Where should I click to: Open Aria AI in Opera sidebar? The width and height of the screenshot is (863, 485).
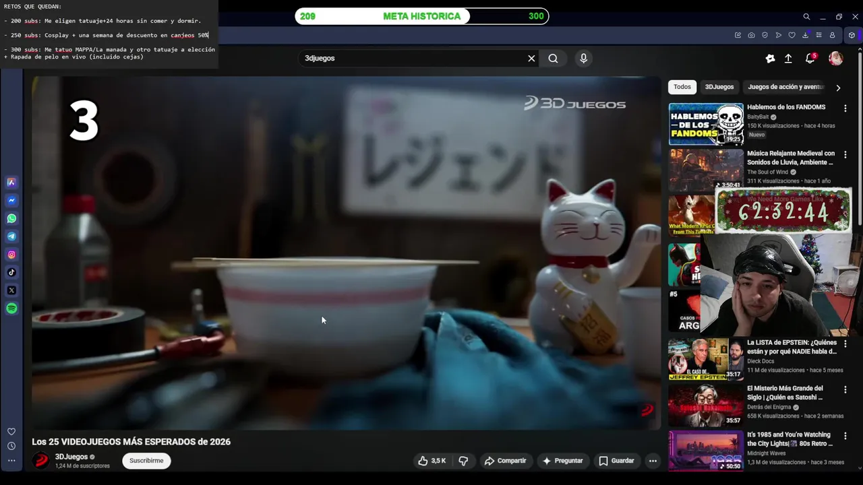(11, 183)
